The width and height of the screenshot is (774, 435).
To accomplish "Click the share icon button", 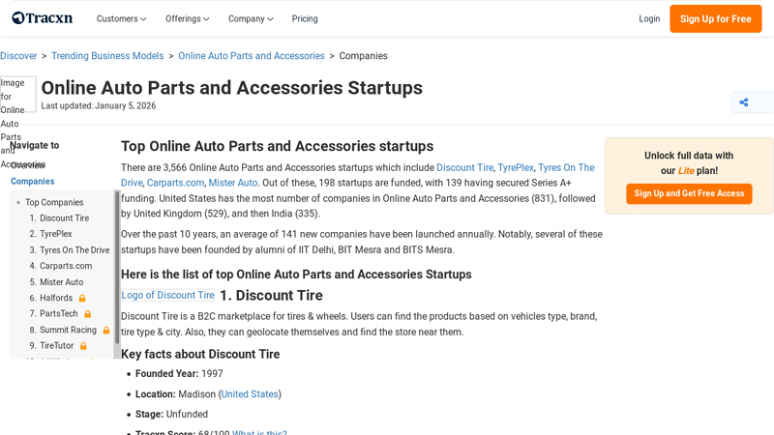I will click(x=744, y=102).
